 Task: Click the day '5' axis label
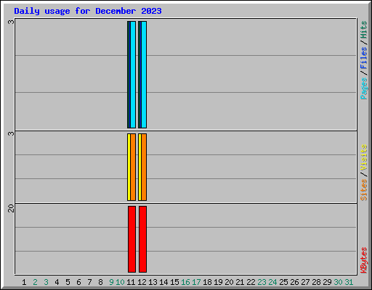68,282
